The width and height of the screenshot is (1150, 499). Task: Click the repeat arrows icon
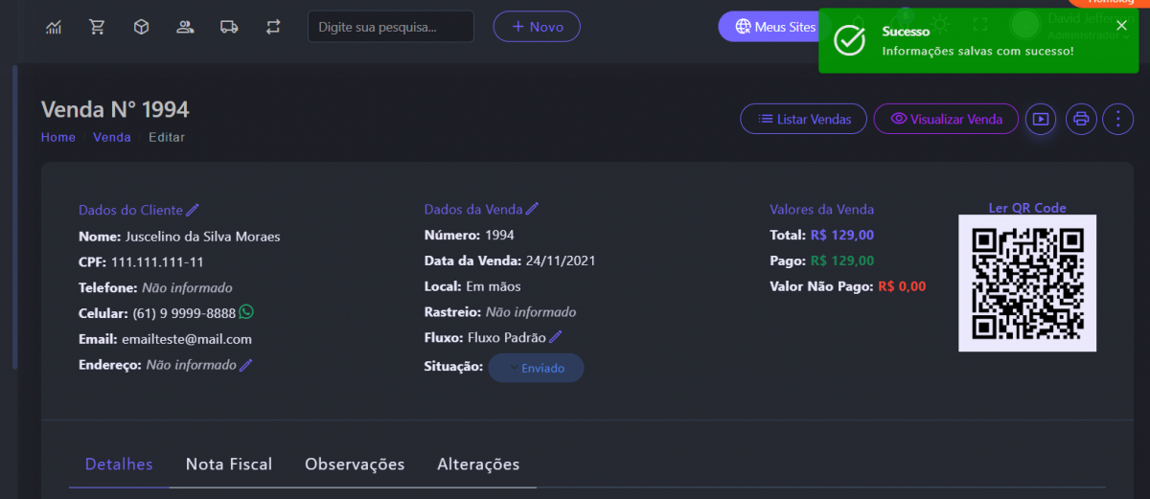[274, 27]
